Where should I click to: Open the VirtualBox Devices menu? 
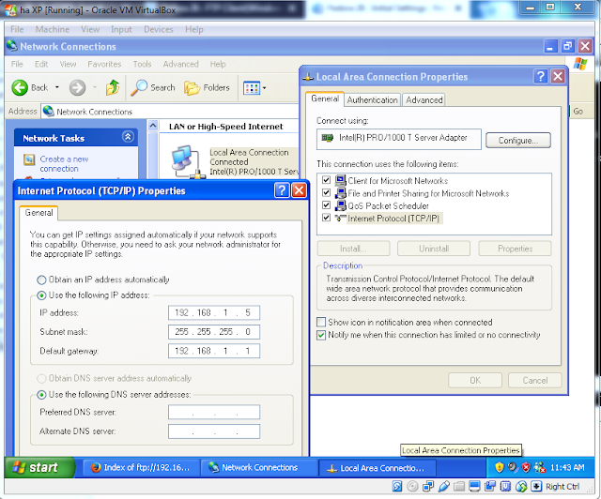[x=159, y=29]
